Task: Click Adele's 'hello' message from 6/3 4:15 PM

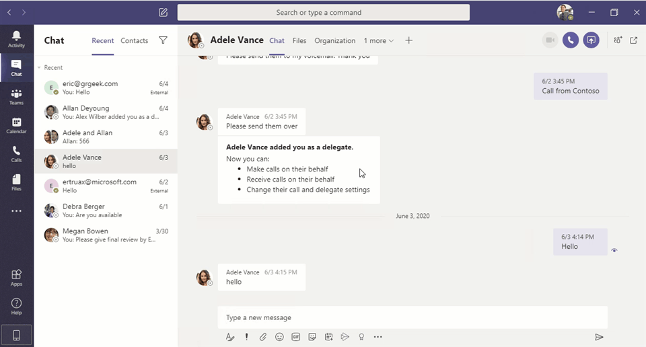Action: tap(262, 277)
